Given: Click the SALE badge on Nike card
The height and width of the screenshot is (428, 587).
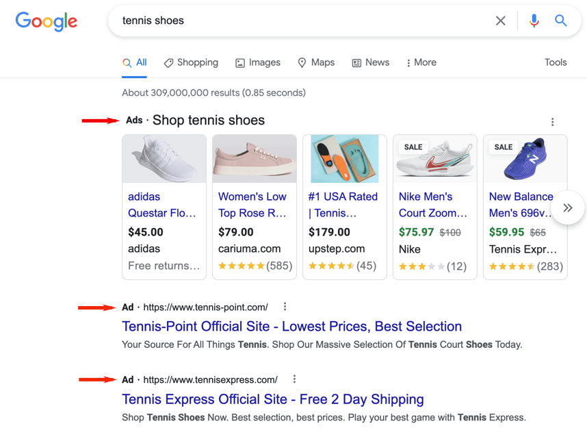Looking at the screenshot, I should pos(413,147).
